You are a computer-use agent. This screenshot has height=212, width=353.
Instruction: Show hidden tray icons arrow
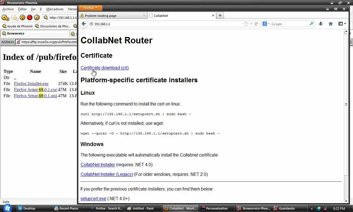[312, 208]
